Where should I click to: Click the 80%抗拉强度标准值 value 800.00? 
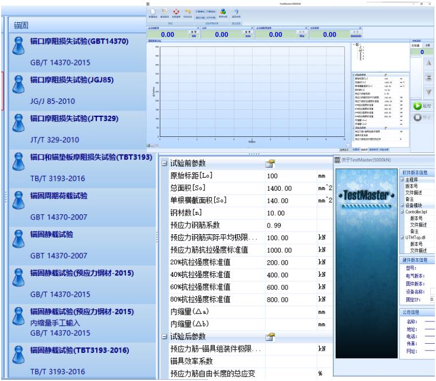click(291, 300)
